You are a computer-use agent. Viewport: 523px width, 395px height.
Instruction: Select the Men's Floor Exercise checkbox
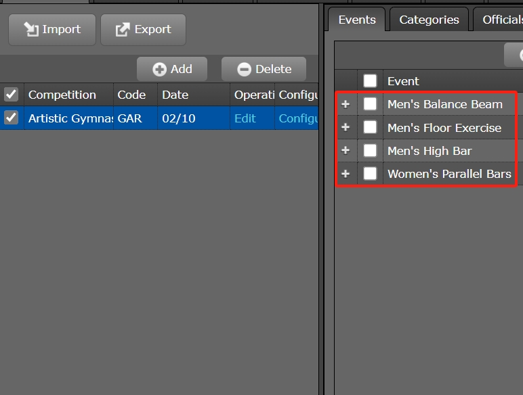[370, 127]
